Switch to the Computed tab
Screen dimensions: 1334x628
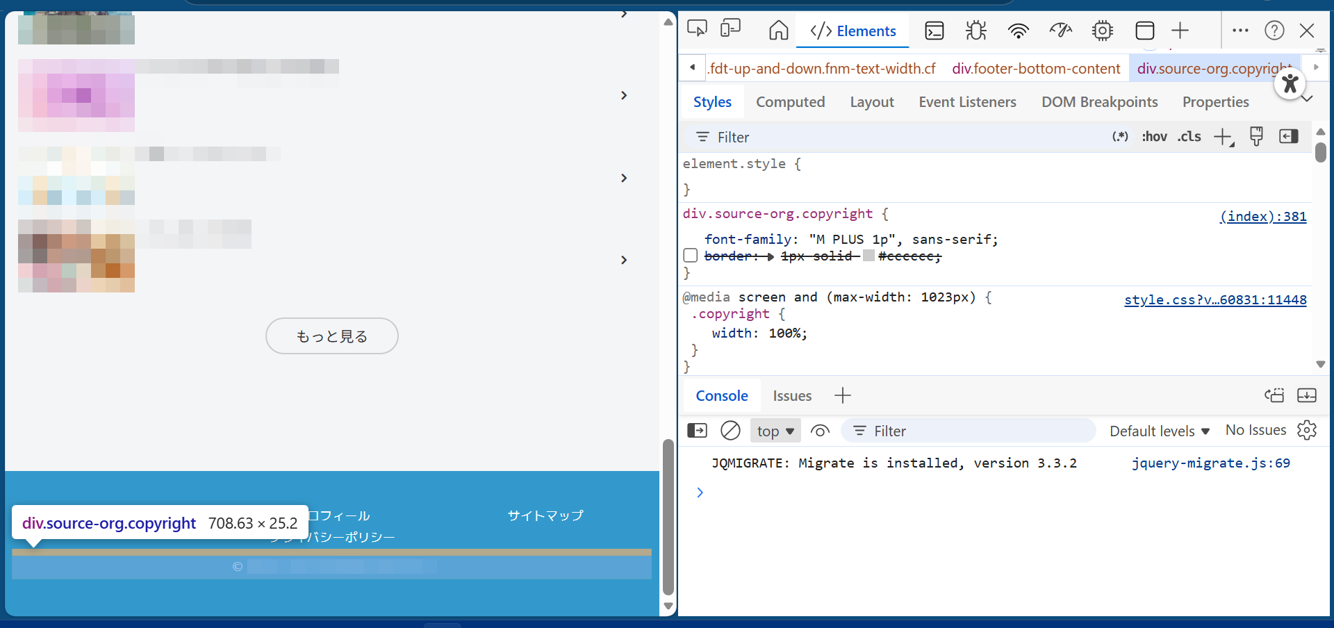(791, 102)
